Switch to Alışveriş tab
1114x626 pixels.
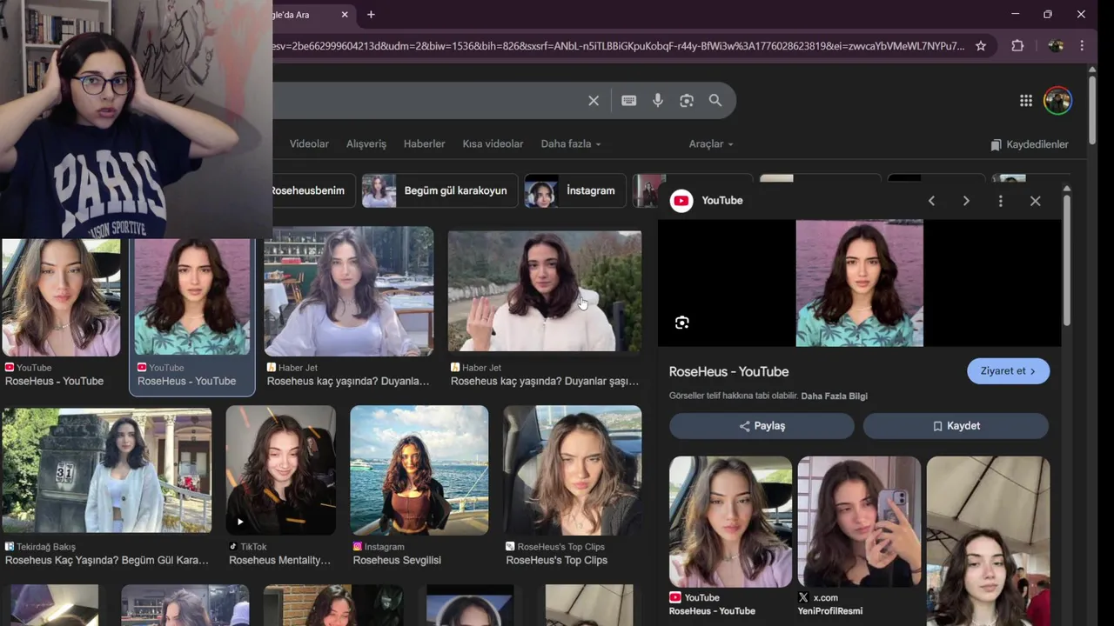[366, 144]
